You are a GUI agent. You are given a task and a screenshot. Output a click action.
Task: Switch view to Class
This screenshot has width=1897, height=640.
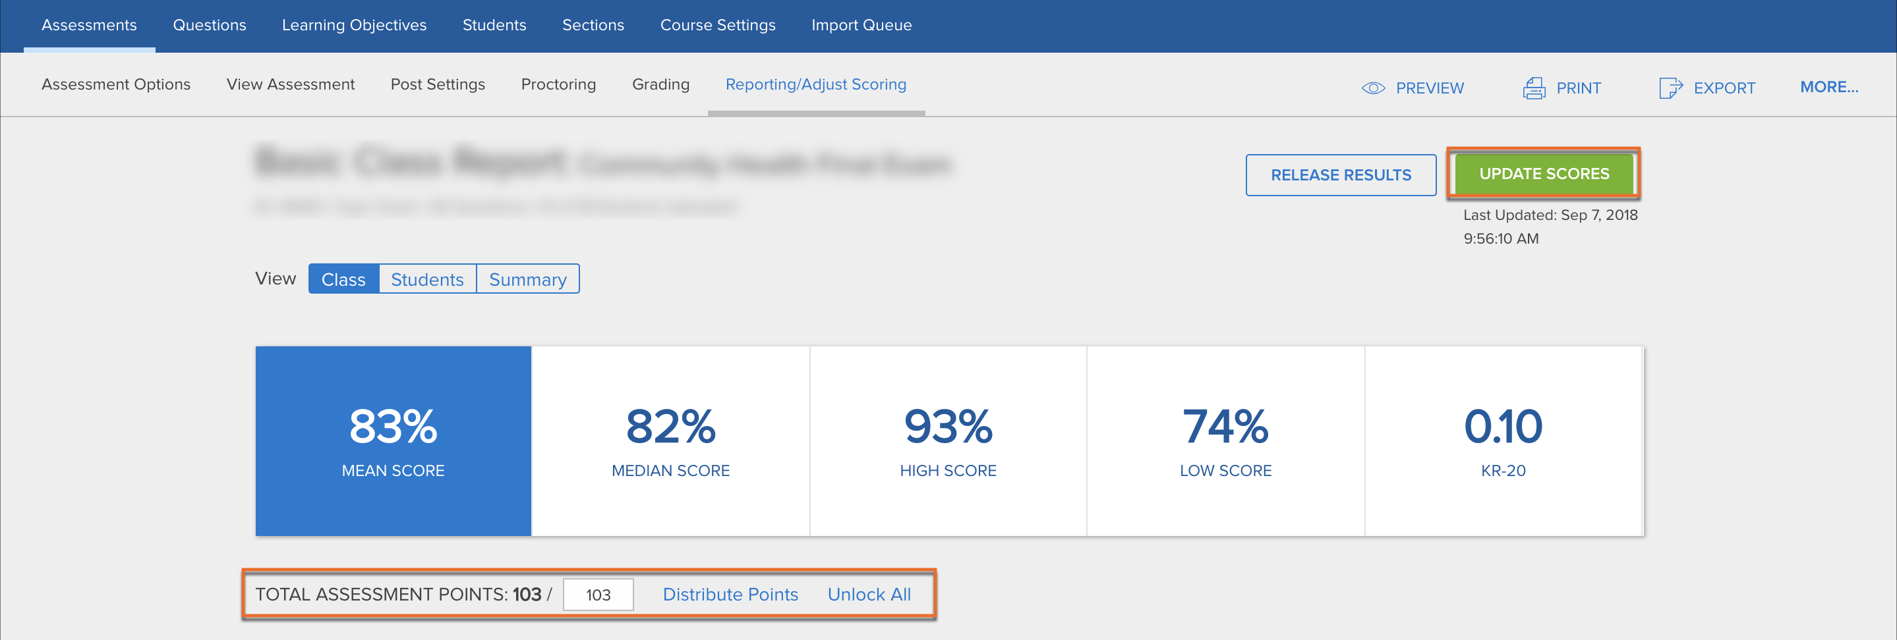(343, 280)
